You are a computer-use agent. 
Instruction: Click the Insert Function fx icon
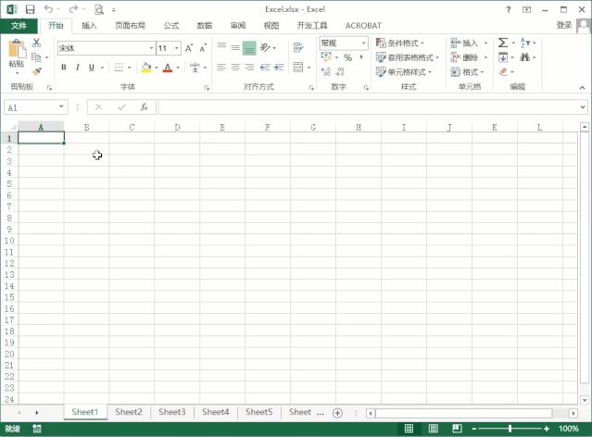pos(144,107)
